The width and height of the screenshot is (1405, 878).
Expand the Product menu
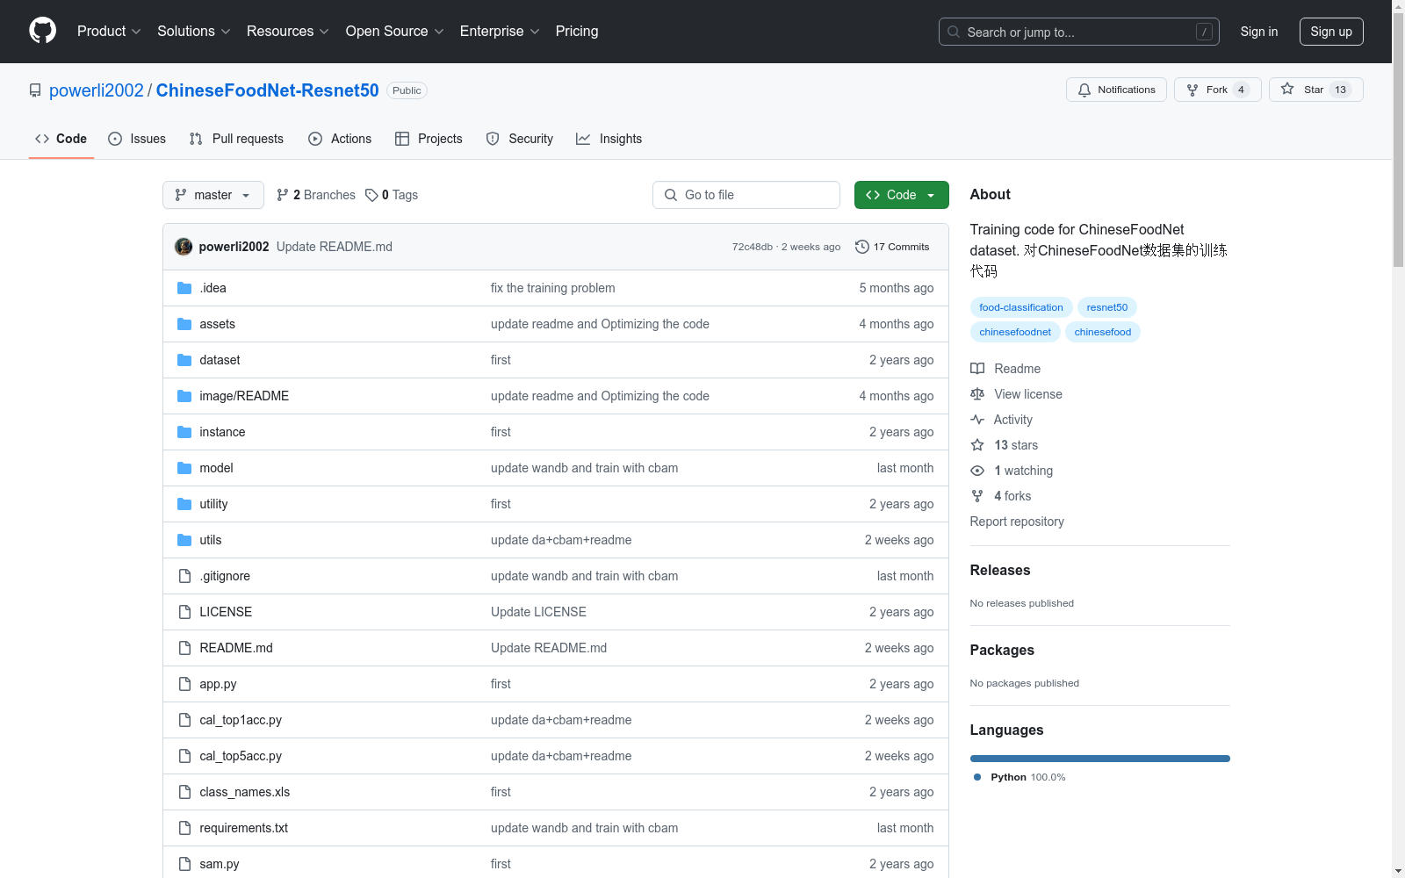pos(109,31)
